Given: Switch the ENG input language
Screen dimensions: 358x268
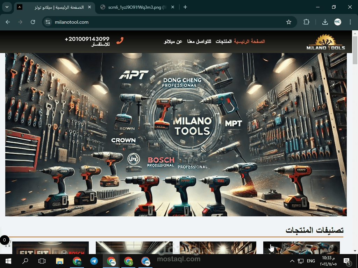Looking at the screenshot, I should [x=311, y=261].
